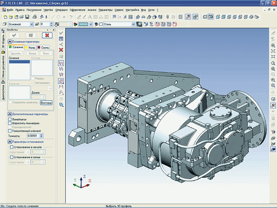Viewport: 277px width, 208px height.
Task: Toggle the Реверс checkbox
Action: tap(33, 78)
